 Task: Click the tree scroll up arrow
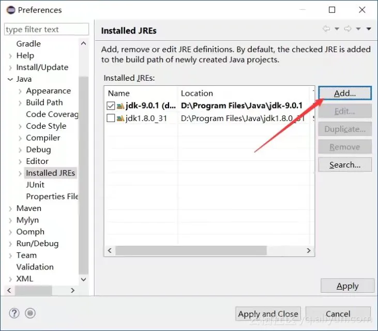pyautogui.click(x=84, y=43)
